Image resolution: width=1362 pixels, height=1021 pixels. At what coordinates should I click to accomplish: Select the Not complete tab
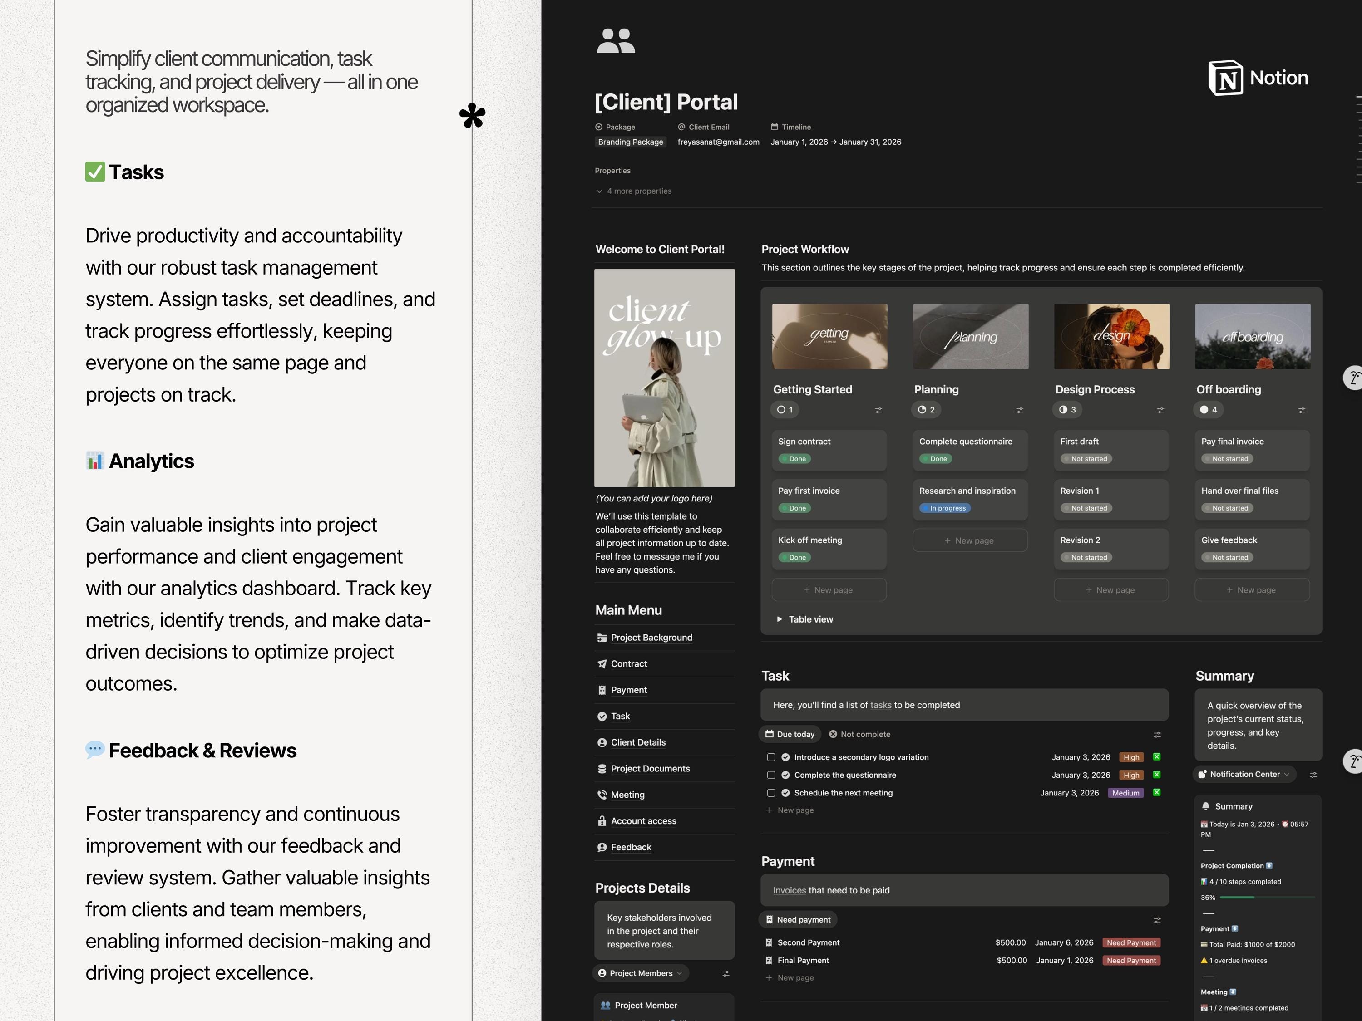pyautogui.click(x=859, y=734)
